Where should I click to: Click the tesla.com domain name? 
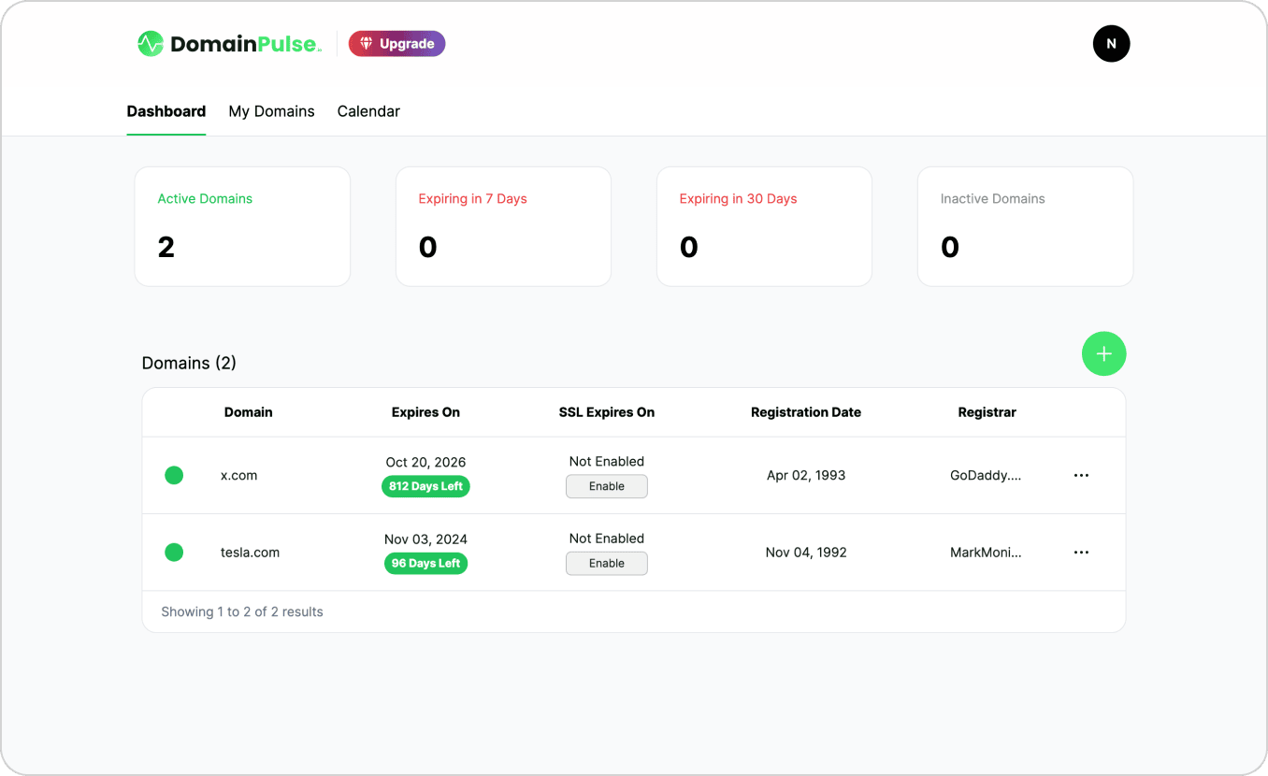click(x=250, y=553)
